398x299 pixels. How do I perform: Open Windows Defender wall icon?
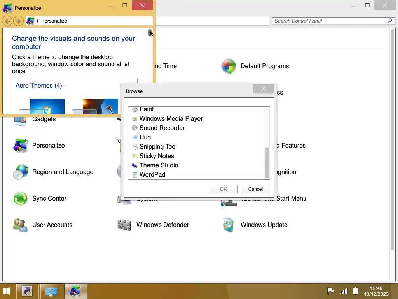click(124, 225)
